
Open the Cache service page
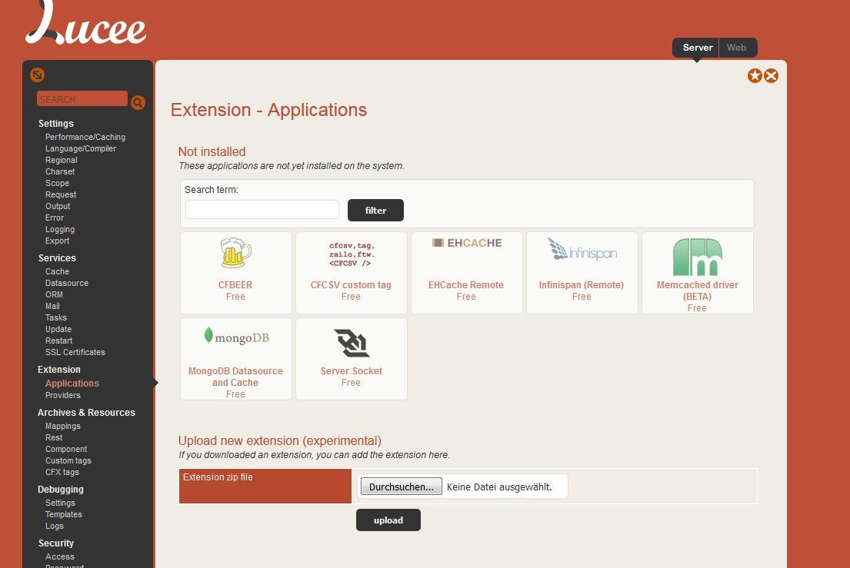click(57, 271)
